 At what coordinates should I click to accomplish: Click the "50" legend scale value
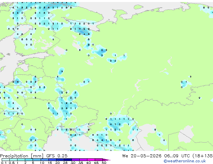pyautogui.click(x=104, y=163)
